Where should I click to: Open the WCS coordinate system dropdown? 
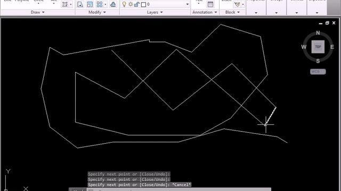(x=318, y=72)
